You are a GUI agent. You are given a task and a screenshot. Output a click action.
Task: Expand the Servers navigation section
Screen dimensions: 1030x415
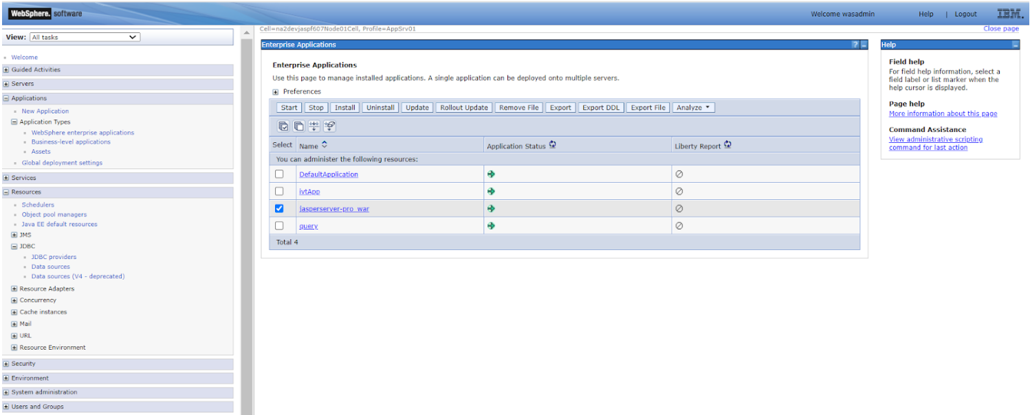[x=6, y=84]
